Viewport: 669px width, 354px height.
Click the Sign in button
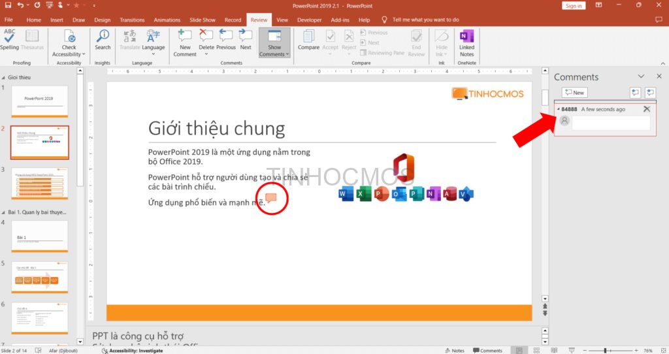pyautogui.click(x=574, y=5)
